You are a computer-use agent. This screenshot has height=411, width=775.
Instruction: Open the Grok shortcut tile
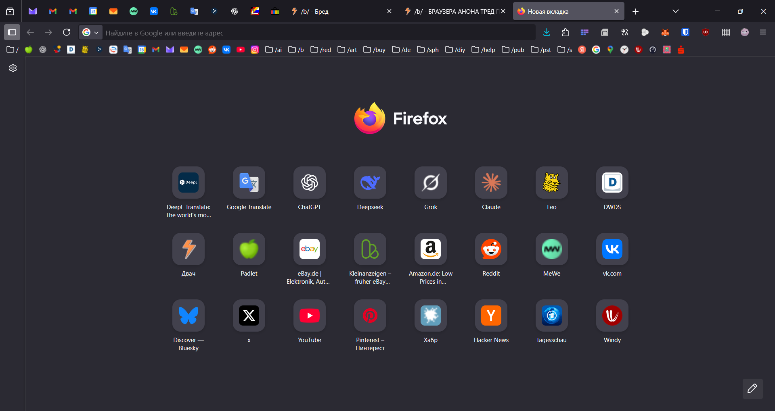point(431,183)
